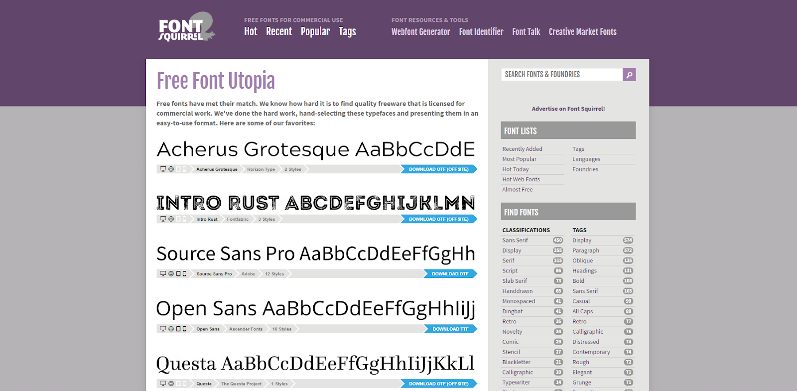Click the Open Sans font preview
This screenshot has width=797, height=391.
(x=316, y=309)
